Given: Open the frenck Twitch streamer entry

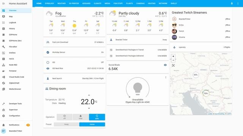Looking at the screenshot, I should coord(201,31).
